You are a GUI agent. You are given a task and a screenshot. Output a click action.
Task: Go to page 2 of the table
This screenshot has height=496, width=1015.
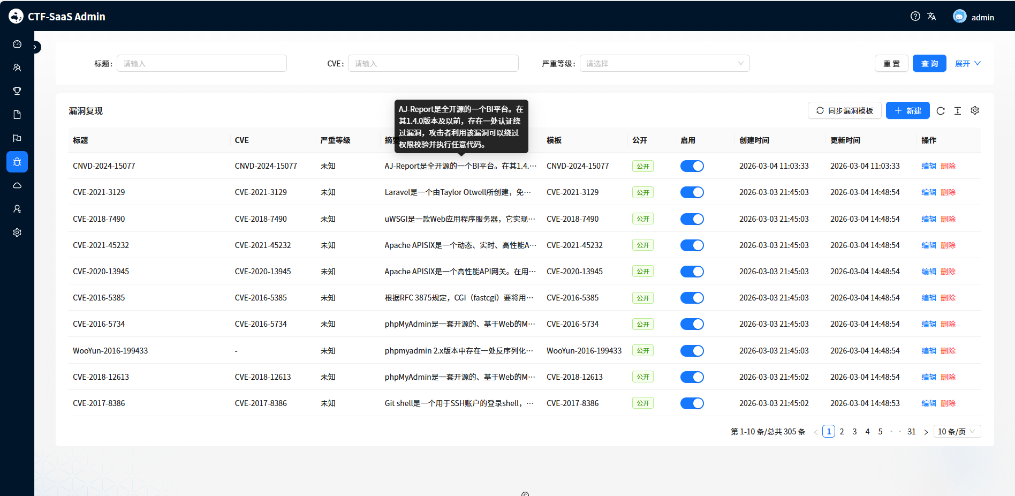(x=842, y=432)
